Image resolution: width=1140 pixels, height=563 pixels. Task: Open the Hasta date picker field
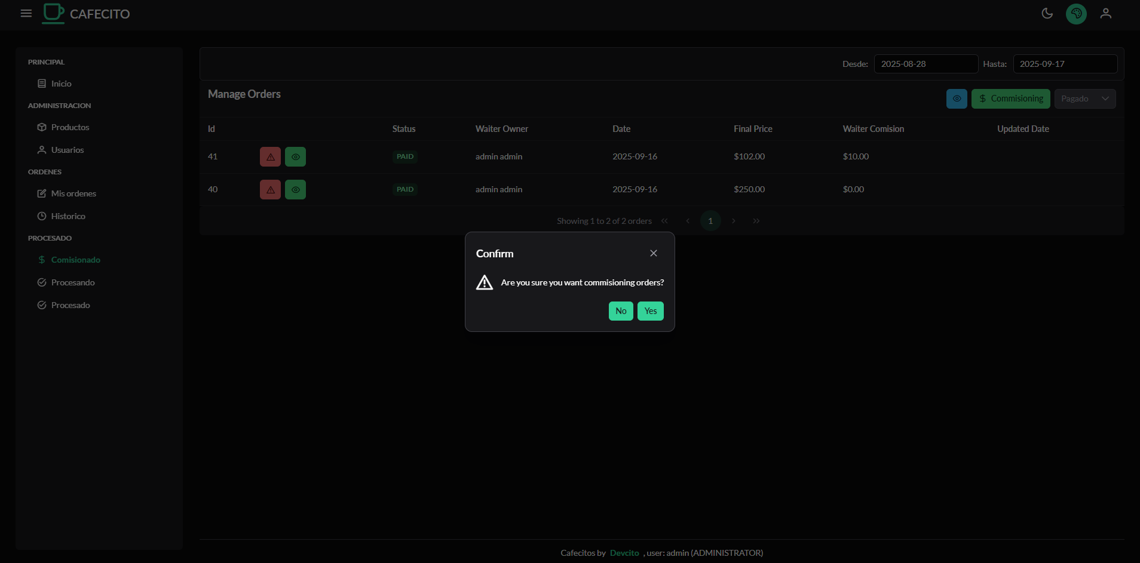[x=1064, y=64]
